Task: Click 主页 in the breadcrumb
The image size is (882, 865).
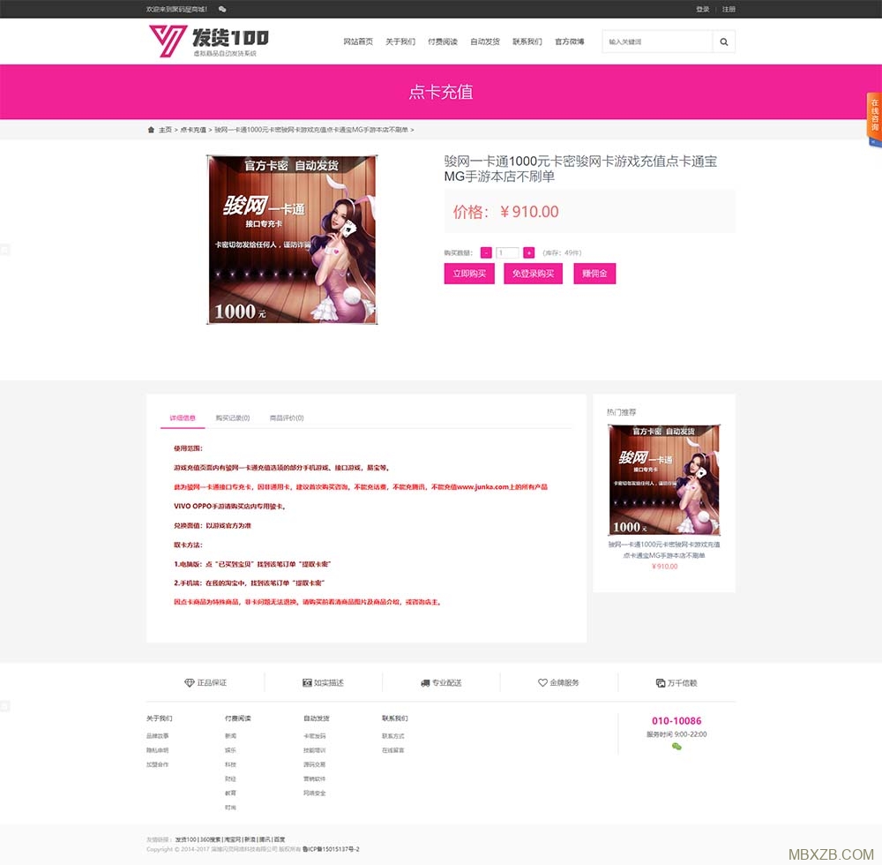Action: (166, 130)
